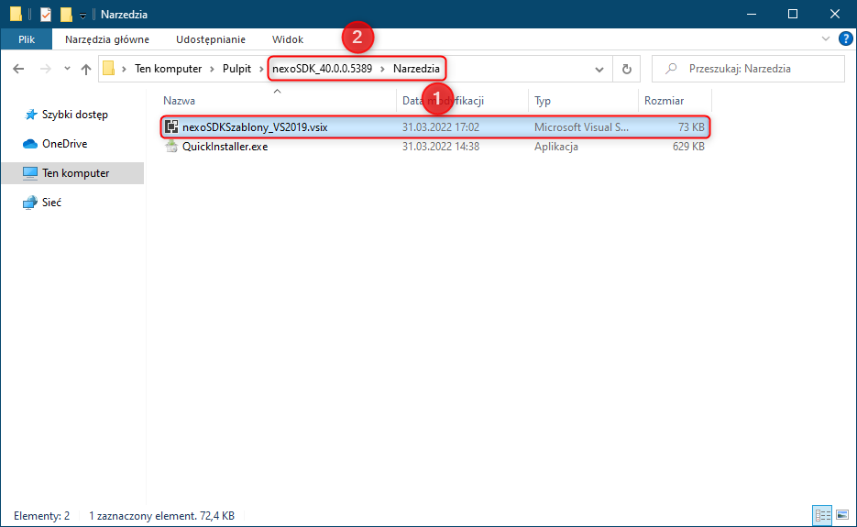This screenshot has height=527, width=857.
Task: Open the Plik menu tab
Action: (x=27, y=39)
